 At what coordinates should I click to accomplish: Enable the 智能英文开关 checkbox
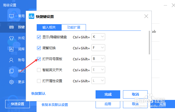click(39, 70)
